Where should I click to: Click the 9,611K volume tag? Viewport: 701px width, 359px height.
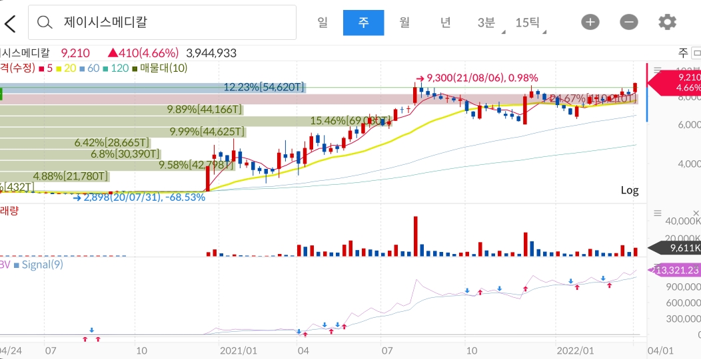(674, 249)
